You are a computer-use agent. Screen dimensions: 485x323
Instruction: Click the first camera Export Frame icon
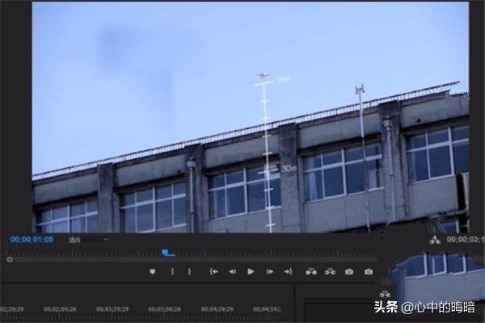tap(349, 271)
